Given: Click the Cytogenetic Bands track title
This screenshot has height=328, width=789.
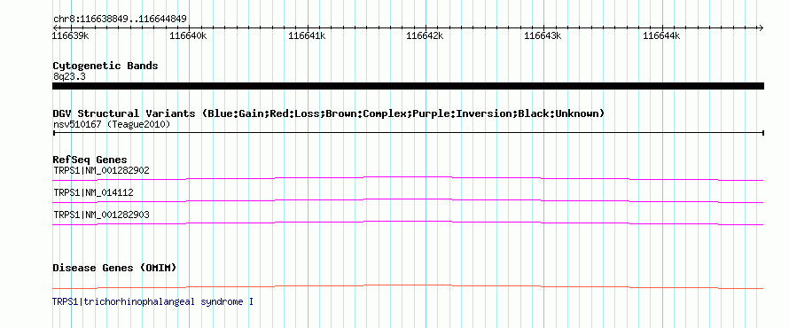Looking at the screenshot, I should 105,66.
